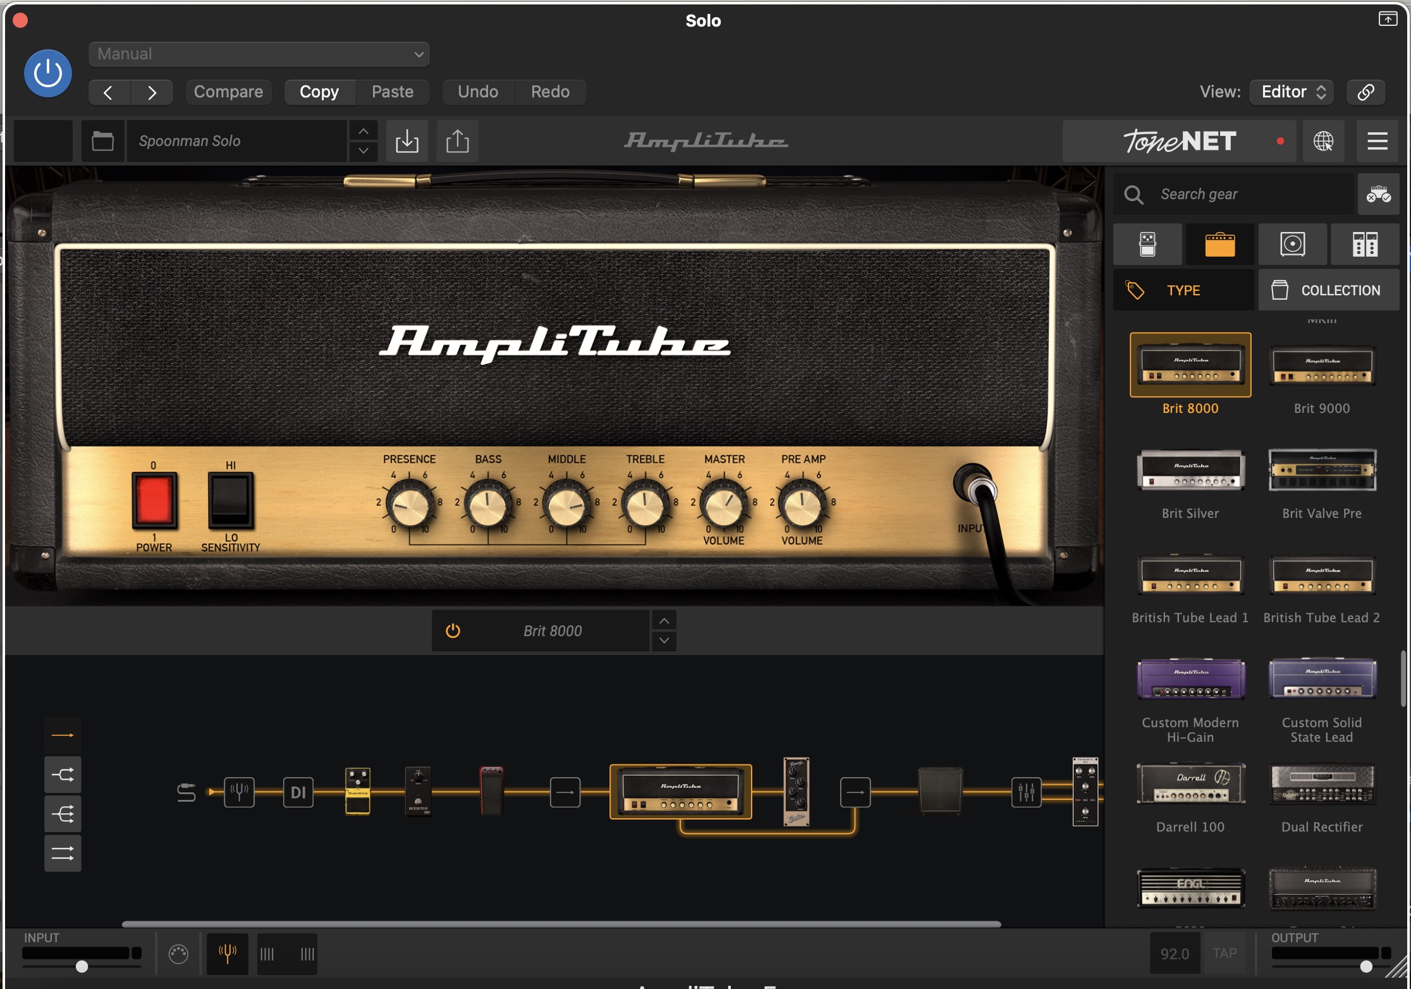Select the amplifier gear category
1411x989 pixels.
tap(1220, 244)
